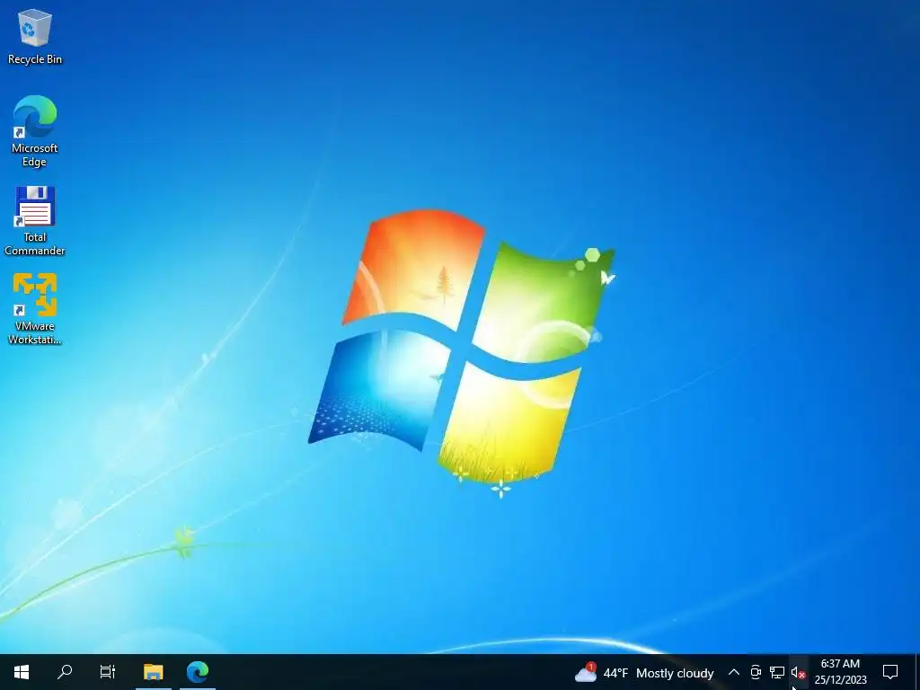The image size is (920, 690).
Task: Click the Show desktop sliver at the taskbar's far end
Action: (x=917, y=672)
